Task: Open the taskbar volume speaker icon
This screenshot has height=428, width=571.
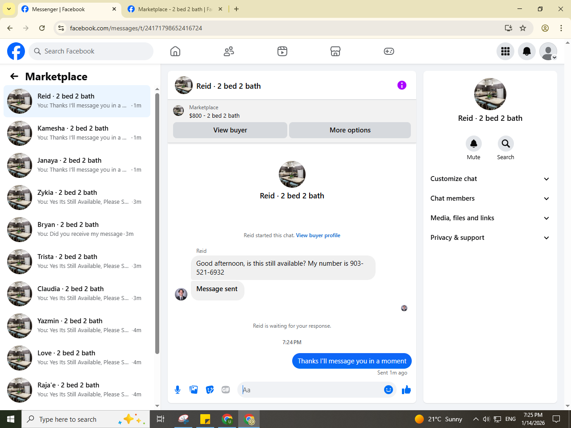Action: 486,419
